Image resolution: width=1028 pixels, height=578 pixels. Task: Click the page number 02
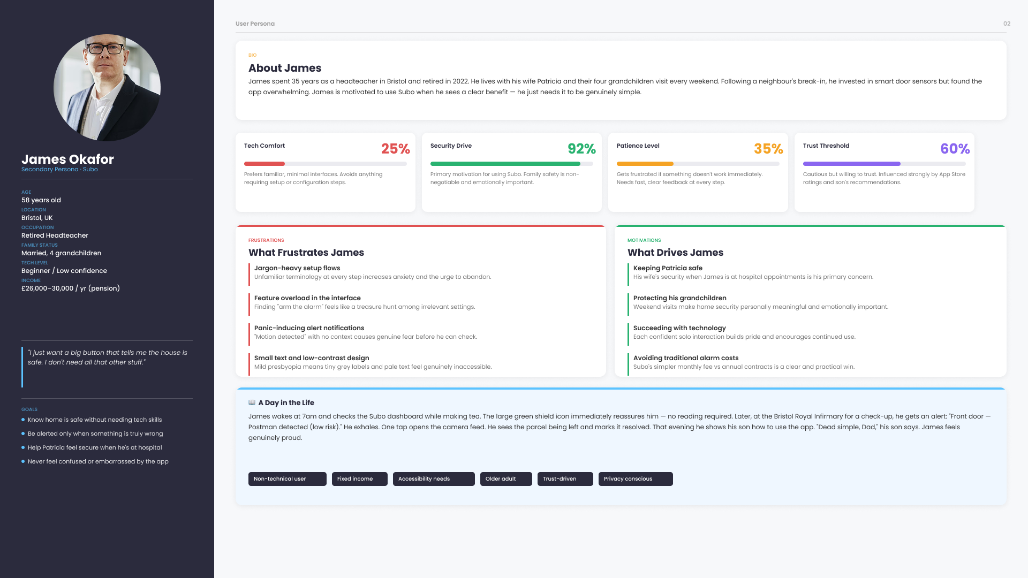coord(1007,24)
